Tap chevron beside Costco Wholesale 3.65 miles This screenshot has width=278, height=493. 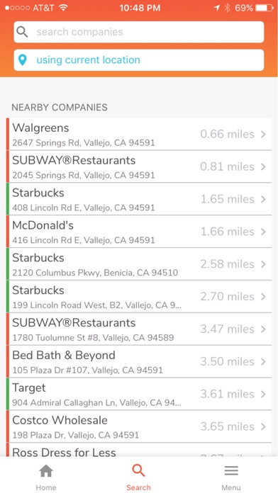click(x=263, y=426)
